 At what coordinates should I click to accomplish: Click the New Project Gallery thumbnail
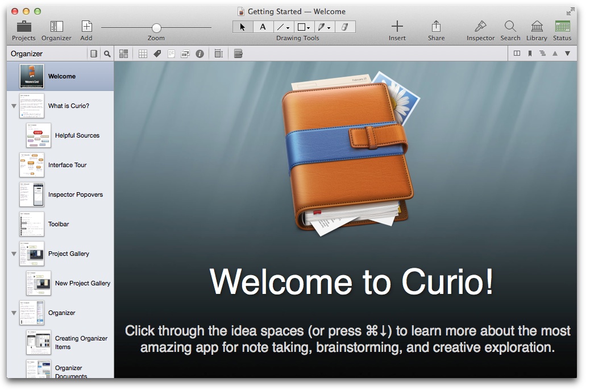pyautogui.click(x=39, y=284)
